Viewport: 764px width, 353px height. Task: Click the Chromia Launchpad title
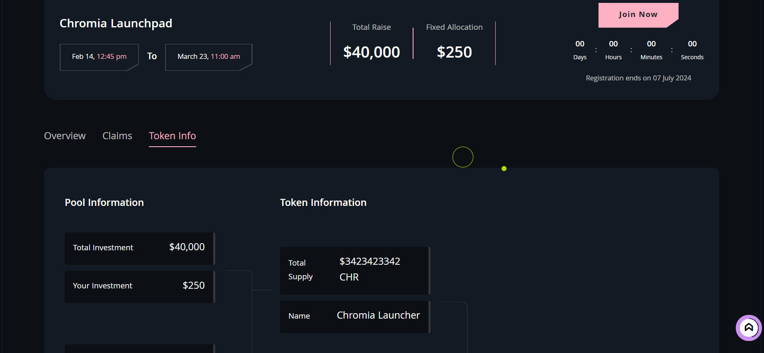coord(116,24)
